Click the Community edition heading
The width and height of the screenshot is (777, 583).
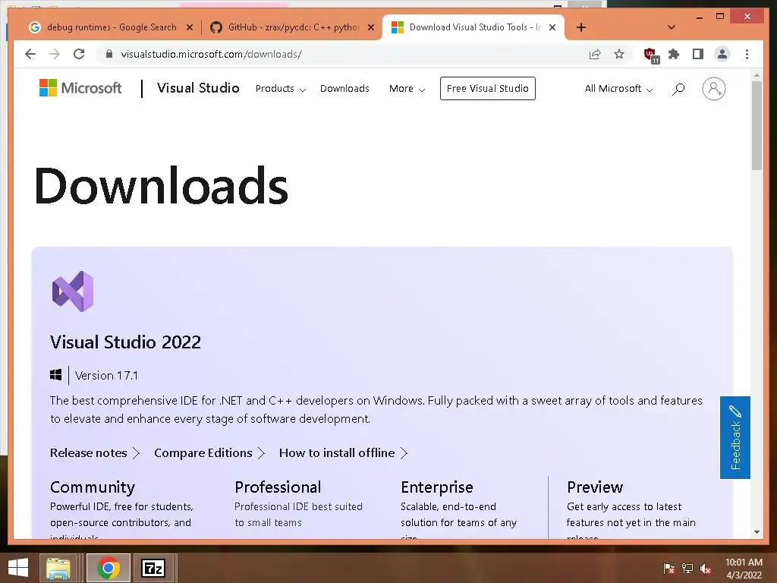pos(93,487)
